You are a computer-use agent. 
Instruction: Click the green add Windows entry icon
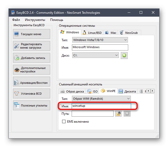coord(124,56)
